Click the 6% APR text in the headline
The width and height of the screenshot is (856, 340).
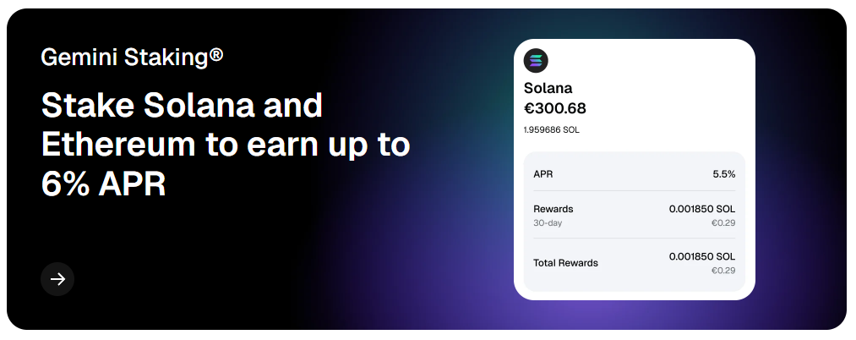[x=103, y=184]
